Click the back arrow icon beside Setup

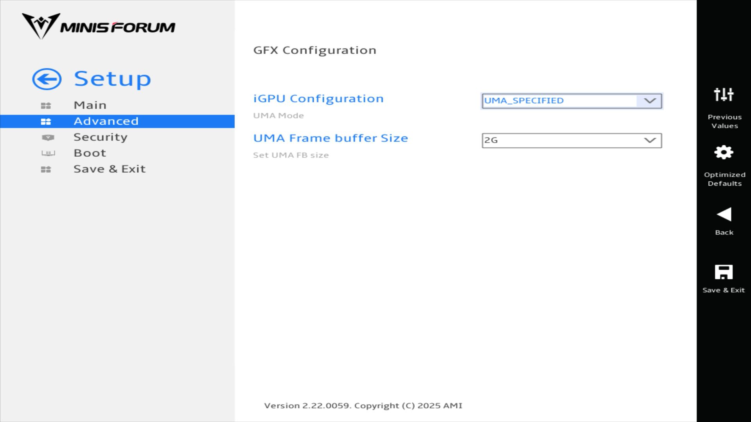tap(47, 79)
